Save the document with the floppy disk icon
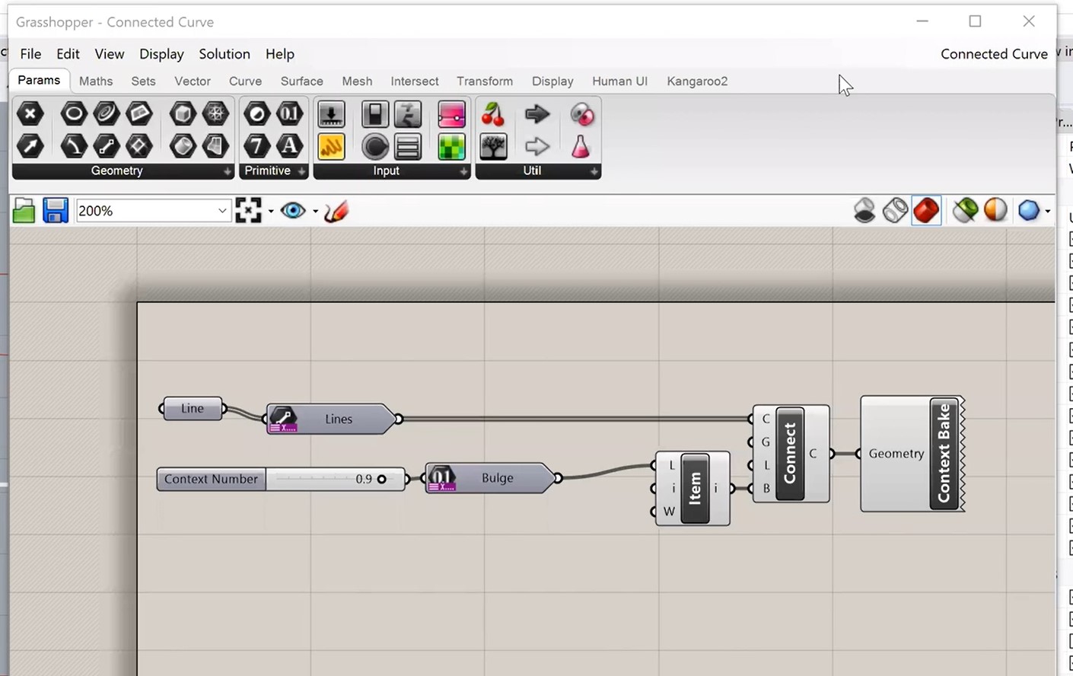Viewport: 1073px width, 676px height. pyautogui.click(x=56, y=211)
